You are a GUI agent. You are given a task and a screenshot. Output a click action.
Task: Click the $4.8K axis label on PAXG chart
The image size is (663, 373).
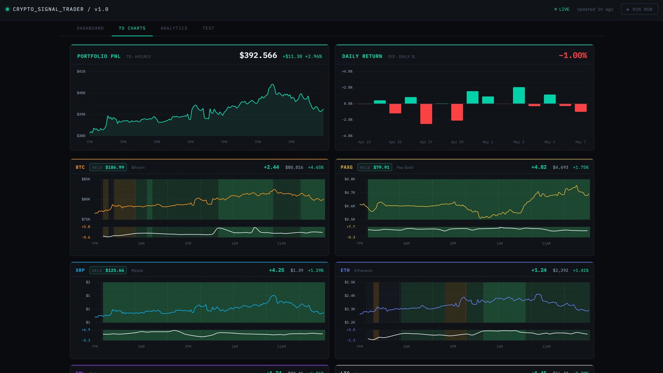point(350,179)
